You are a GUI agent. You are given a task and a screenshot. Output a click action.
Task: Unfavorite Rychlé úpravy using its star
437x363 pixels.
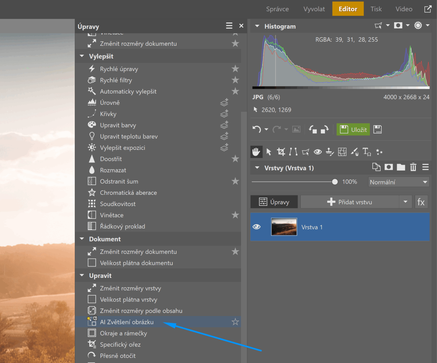pos(235,69)
